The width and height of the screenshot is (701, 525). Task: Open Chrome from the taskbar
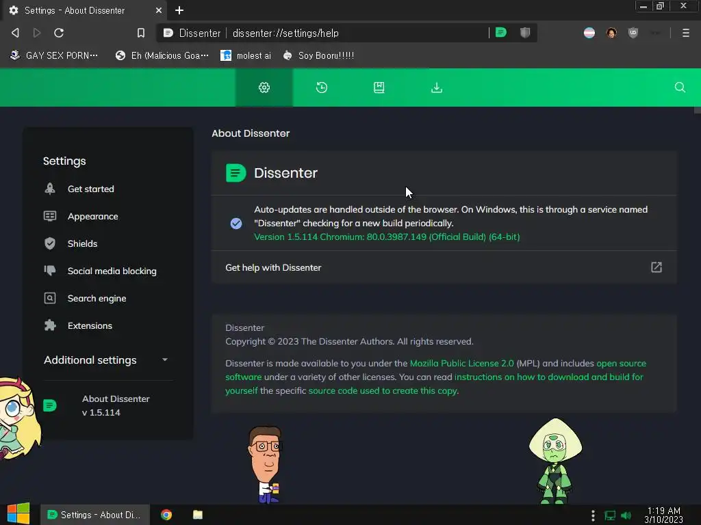pos(166,515)
